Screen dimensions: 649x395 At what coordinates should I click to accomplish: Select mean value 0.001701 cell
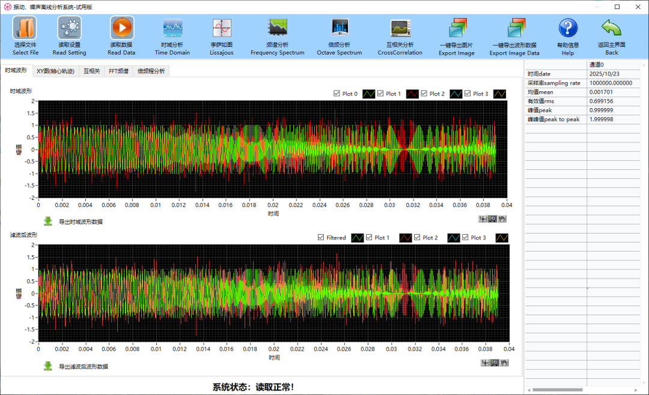point(614,92)
